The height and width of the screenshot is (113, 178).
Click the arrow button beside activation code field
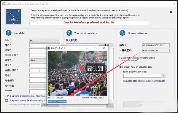[x=164, y=76]
